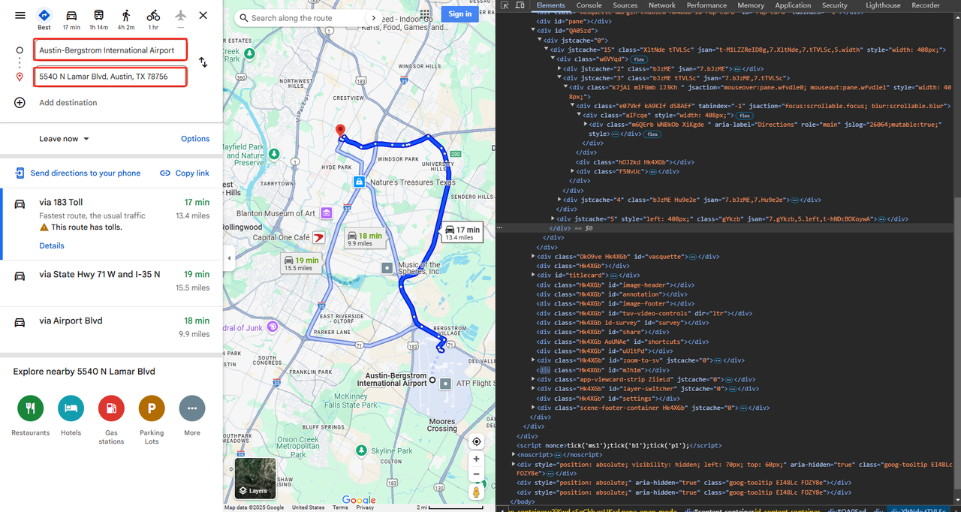Viewport: 961px width, 512px height.
Task: Choose driving mode showing 17 min
Action: coord(71,19)
